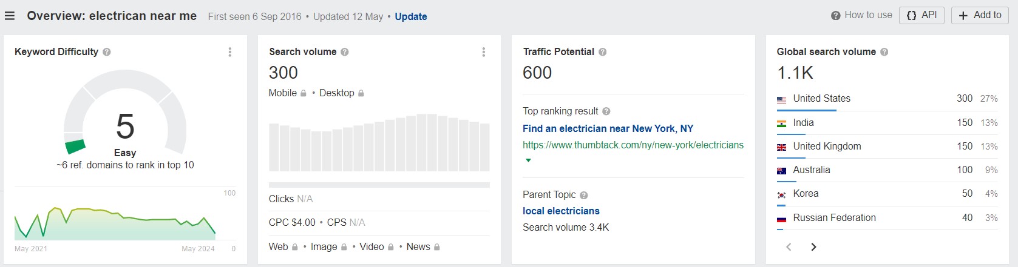Viewport: 1018px width, 267px height.
Task: Click the Add to button
Action: tap(980, 15)
